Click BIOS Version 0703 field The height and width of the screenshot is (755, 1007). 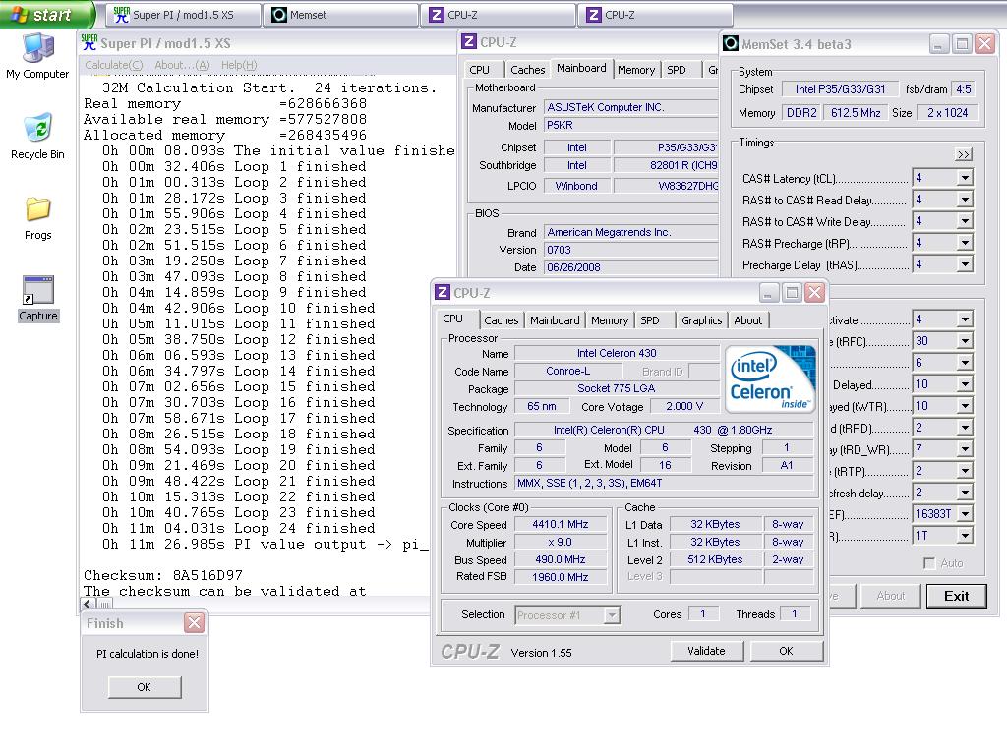[630, 250]
